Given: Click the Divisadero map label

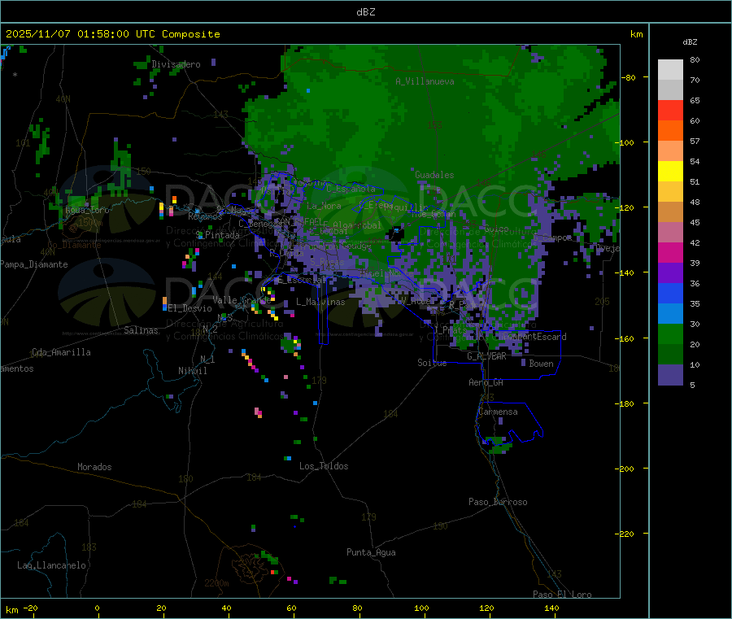Looking at the screenshot, I should point(176,64).
